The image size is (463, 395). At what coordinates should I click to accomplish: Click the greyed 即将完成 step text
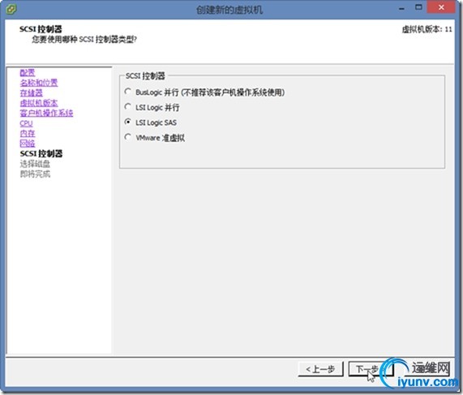[x=35, y=174]
